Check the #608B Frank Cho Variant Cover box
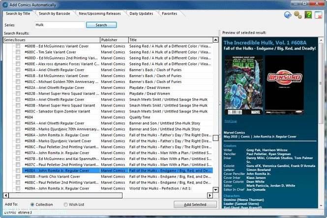The height and width of the screenshot is (218, 327). click(x=18, y=177)
